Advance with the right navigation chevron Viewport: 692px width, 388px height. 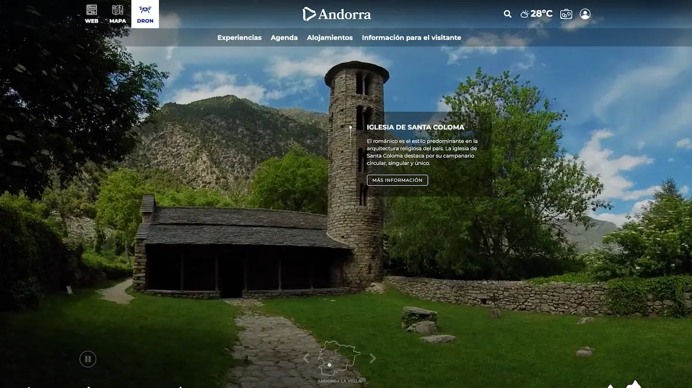tap(374, 358)
